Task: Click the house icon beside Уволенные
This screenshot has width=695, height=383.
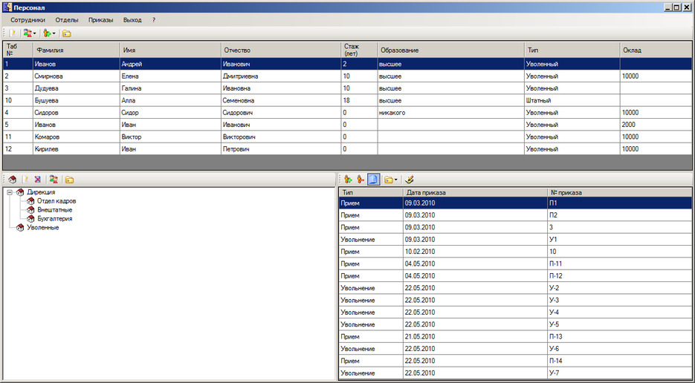Action: [20, 228]
